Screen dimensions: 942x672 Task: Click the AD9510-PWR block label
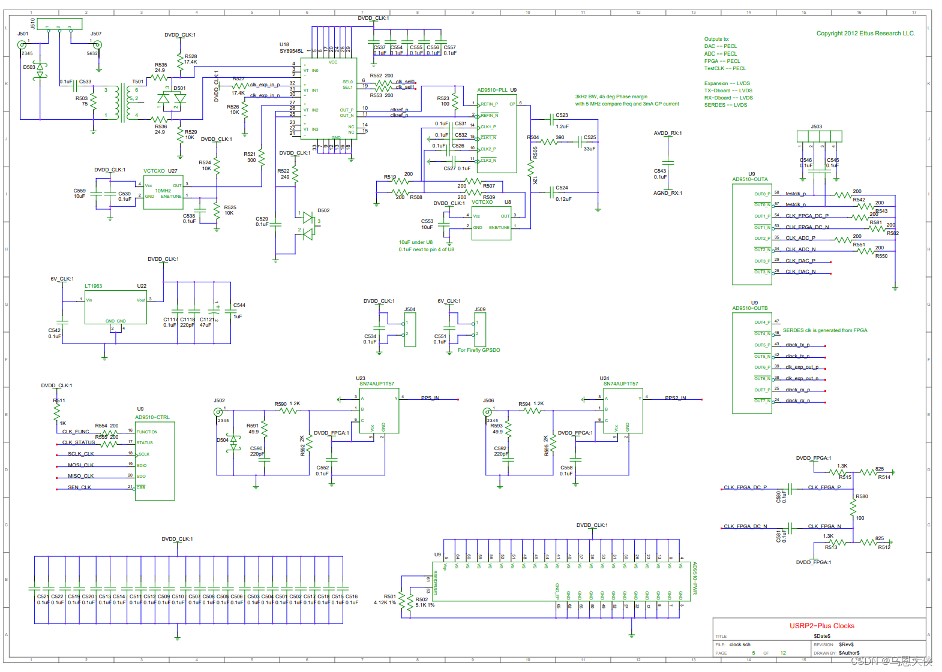coord(695,578)
